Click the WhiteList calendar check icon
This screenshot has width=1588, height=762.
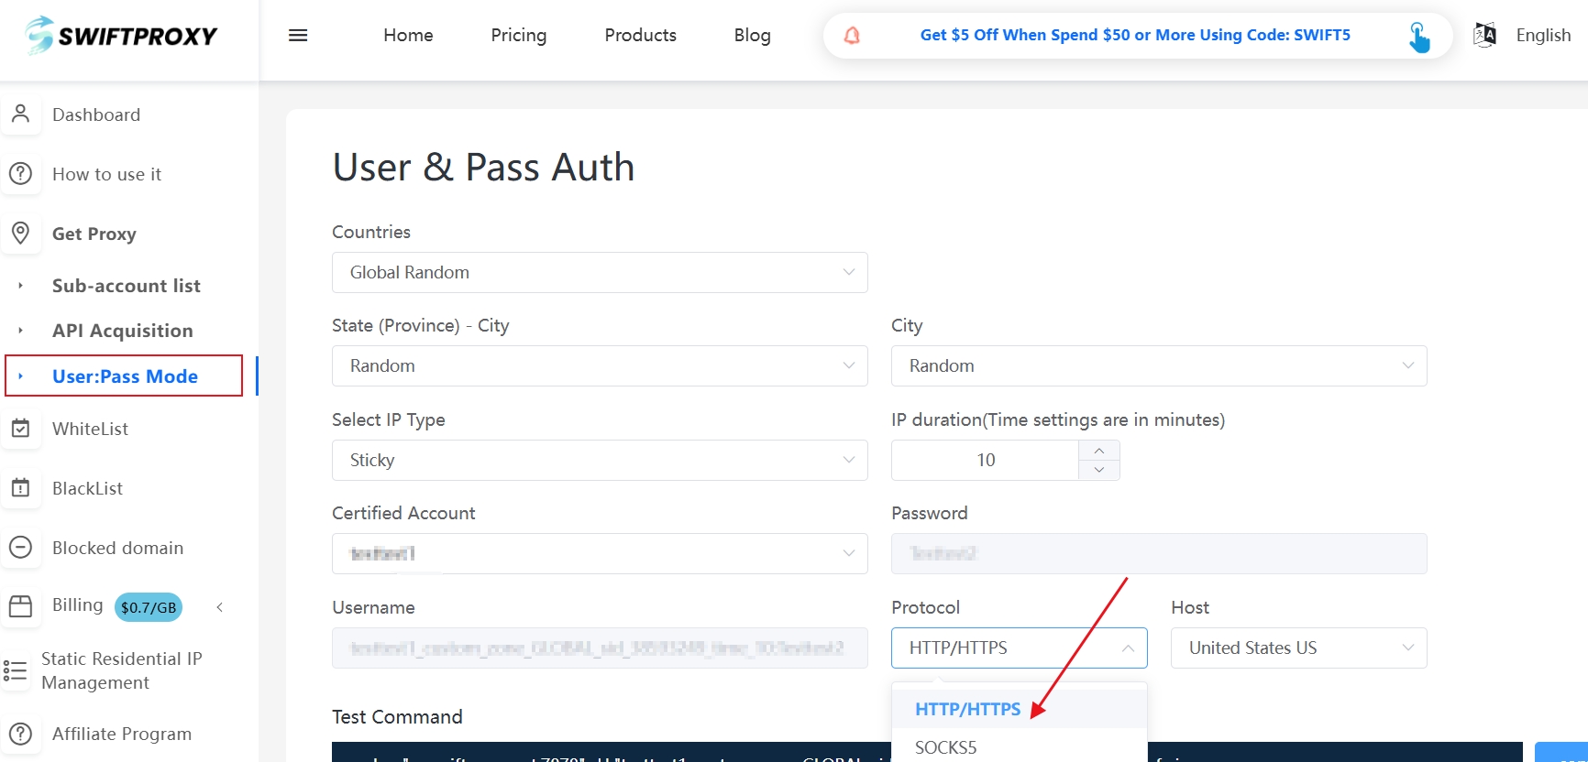pos(21,429)
